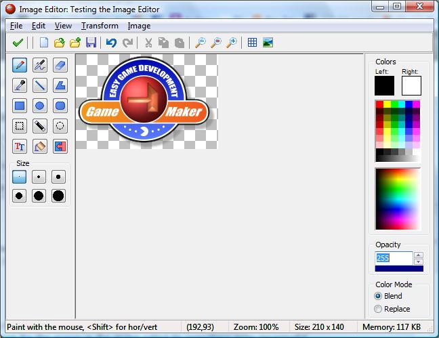Decrease opacity with the down arrow
This screenshot has width=439, height=338.
(419, 261)
